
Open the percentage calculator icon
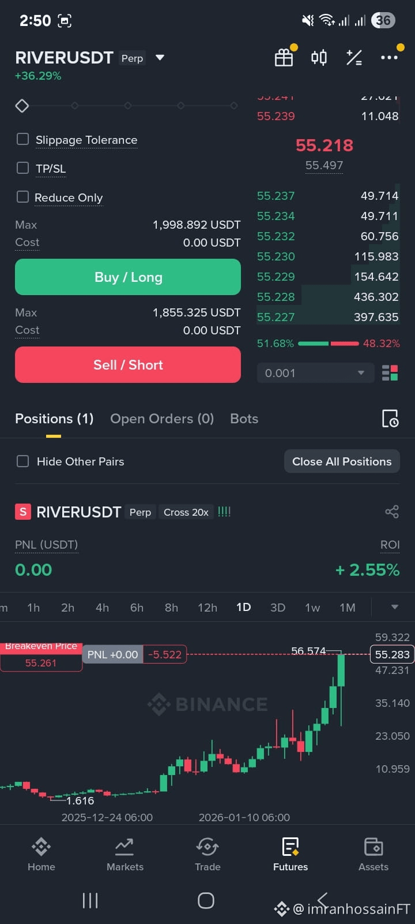(354, 58)
